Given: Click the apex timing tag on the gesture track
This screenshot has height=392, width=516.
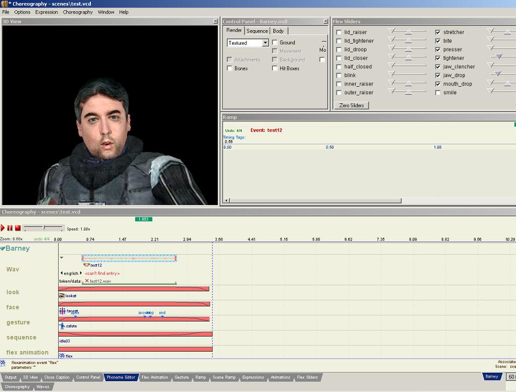Looking at the screenshot, I should pos(75,314).
